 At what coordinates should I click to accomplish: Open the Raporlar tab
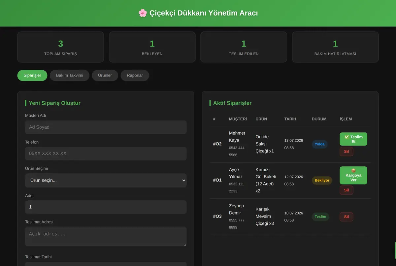(135, 75)
